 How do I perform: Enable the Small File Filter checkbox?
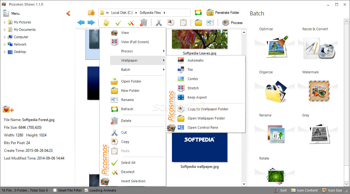pos(55,190)
